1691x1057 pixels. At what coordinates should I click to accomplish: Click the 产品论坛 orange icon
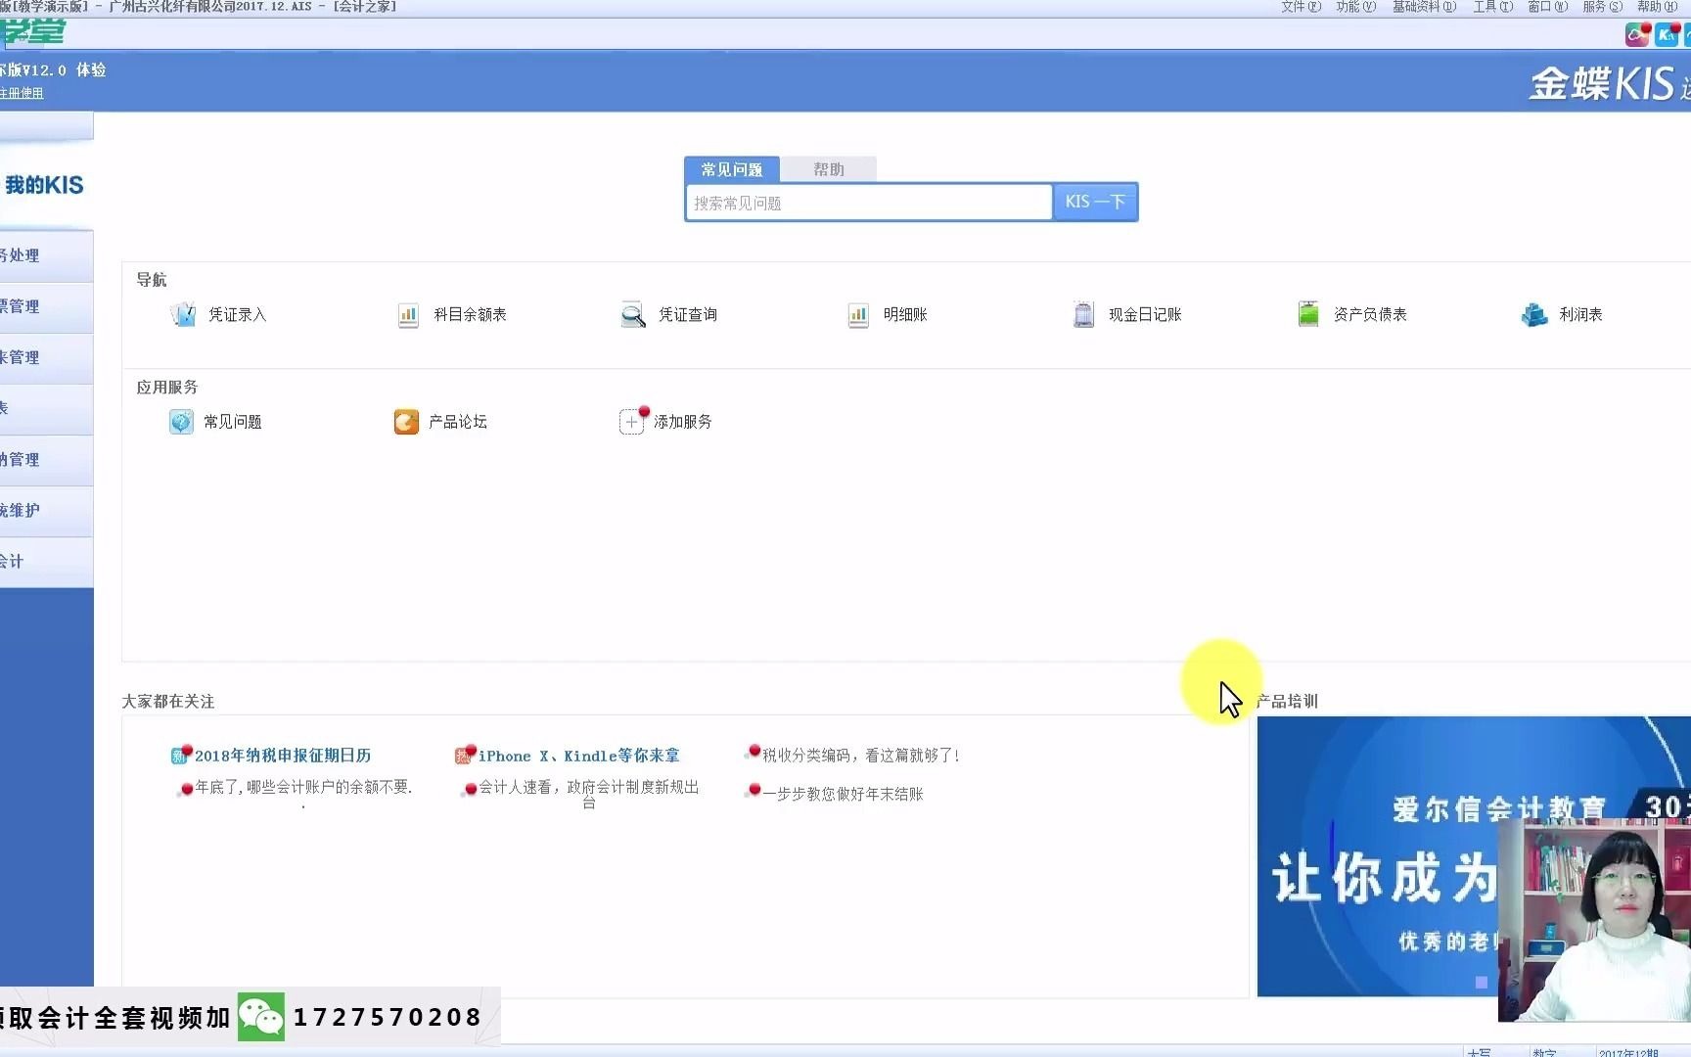point(406,422)
